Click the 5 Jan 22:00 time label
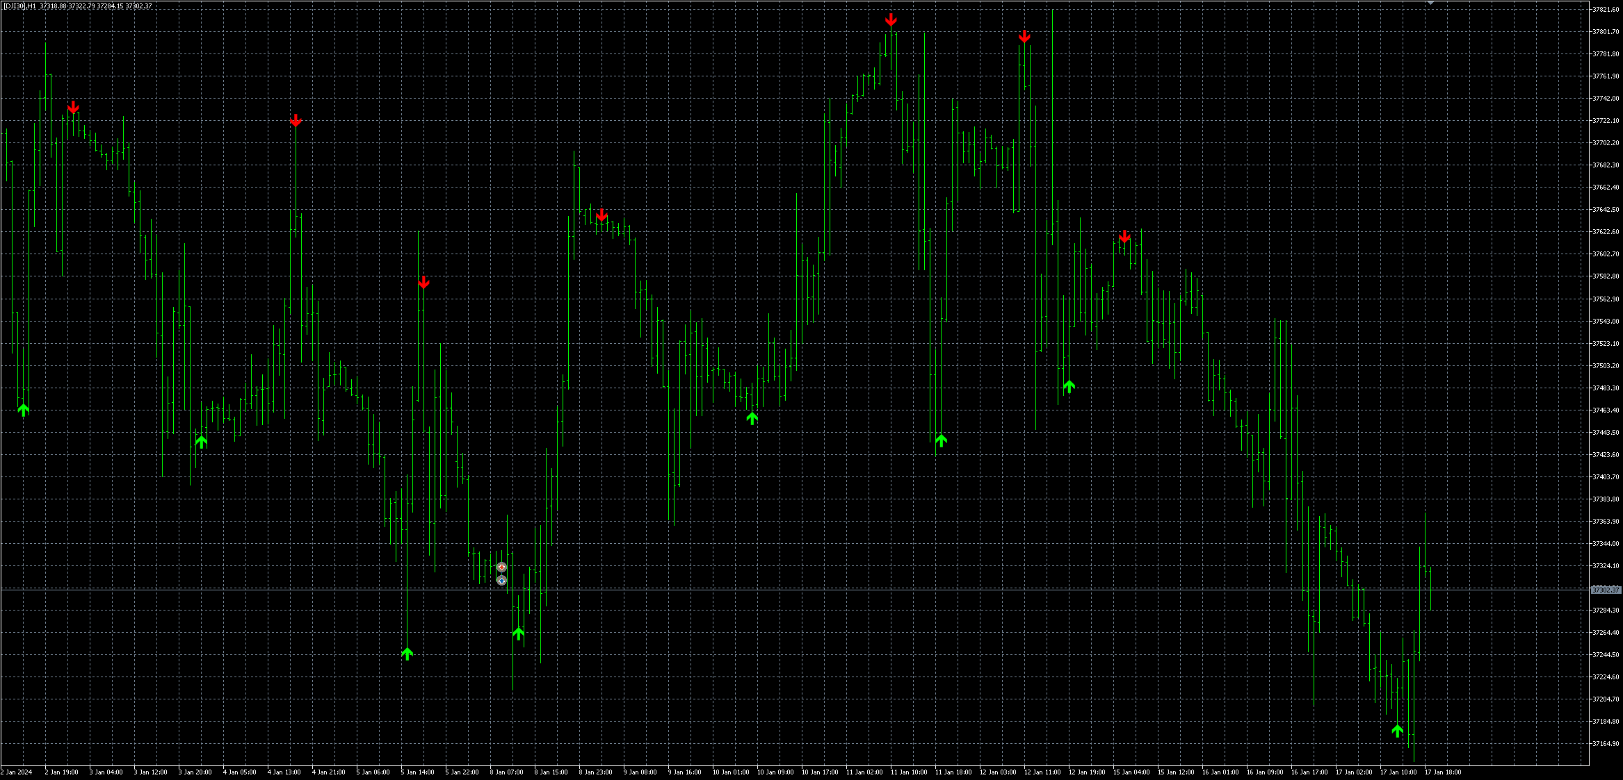 tap(462, 772)
